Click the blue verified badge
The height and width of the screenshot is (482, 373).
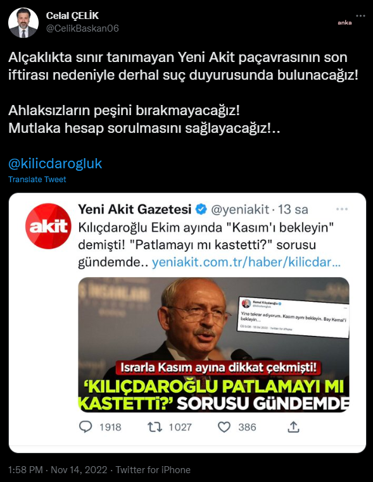tap(201, 209)
